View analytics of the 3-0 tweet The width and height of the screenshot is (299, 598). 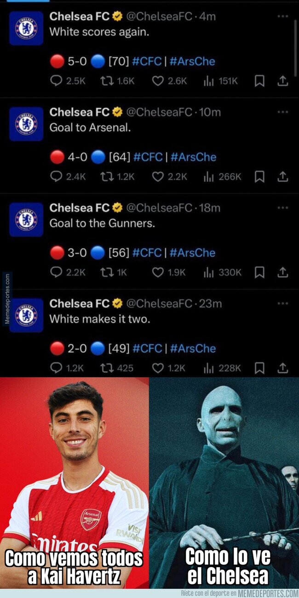222,272
